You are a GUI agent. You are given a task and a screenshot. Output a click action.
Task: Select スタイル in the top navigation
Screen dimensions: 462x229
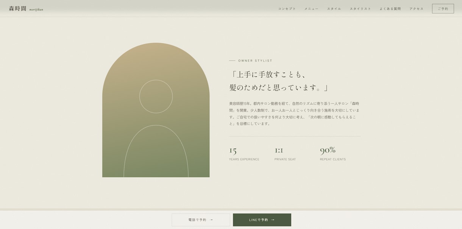tap(334, 9)
